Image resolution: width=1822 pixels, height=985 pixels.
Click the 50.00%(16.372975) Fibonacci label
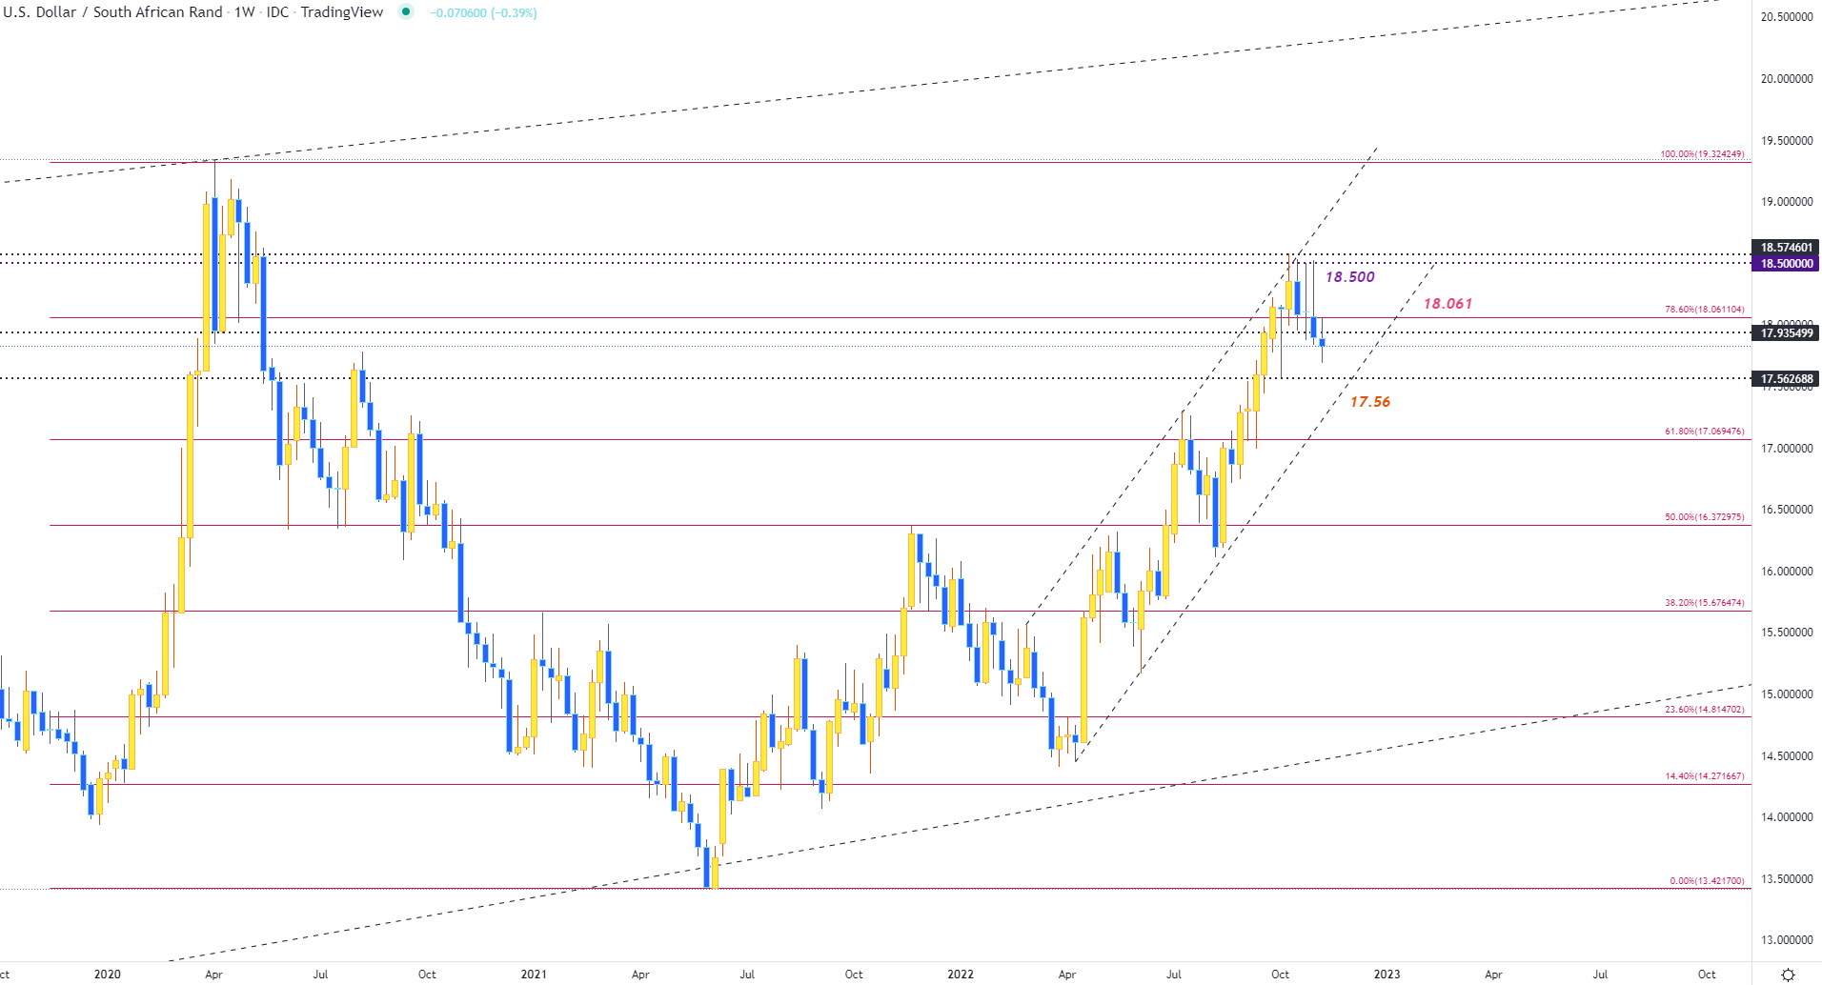click(1704, 517)
